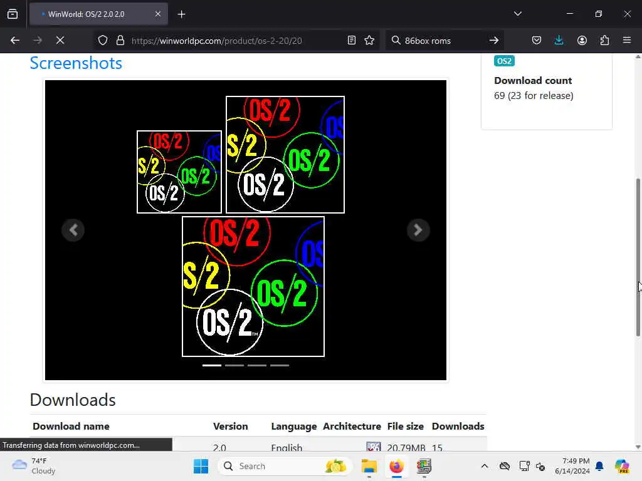Click the search box containing 86box roms
This screenshot has width=642, height=481.
tap(445, 41)
